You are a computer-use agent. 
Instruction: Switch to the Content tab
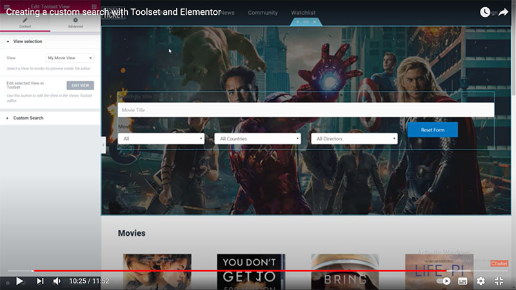click(25, 23)
